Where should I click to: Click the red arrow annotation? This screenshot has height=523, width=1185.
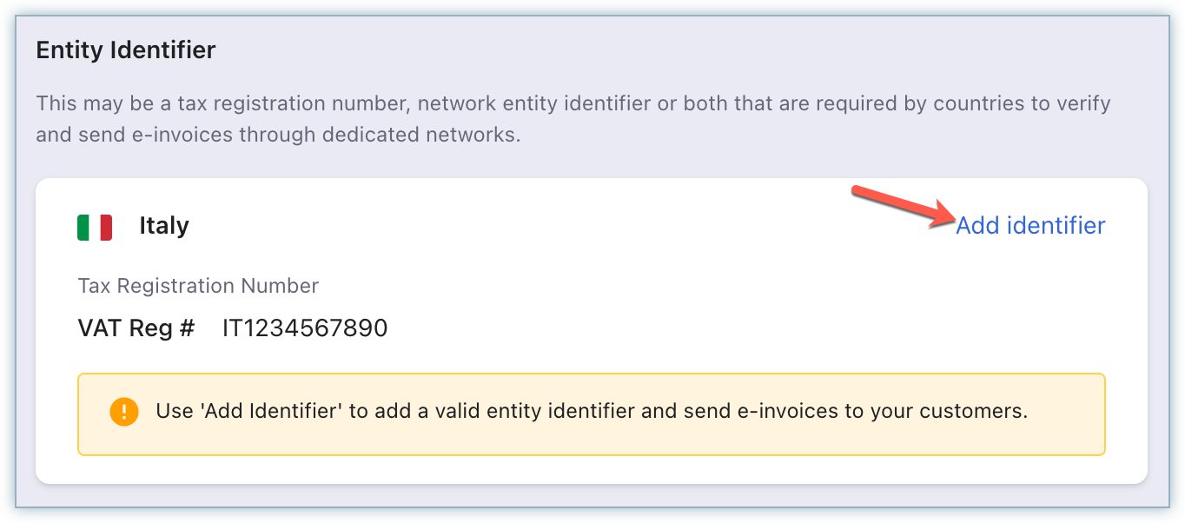point(903,207)
